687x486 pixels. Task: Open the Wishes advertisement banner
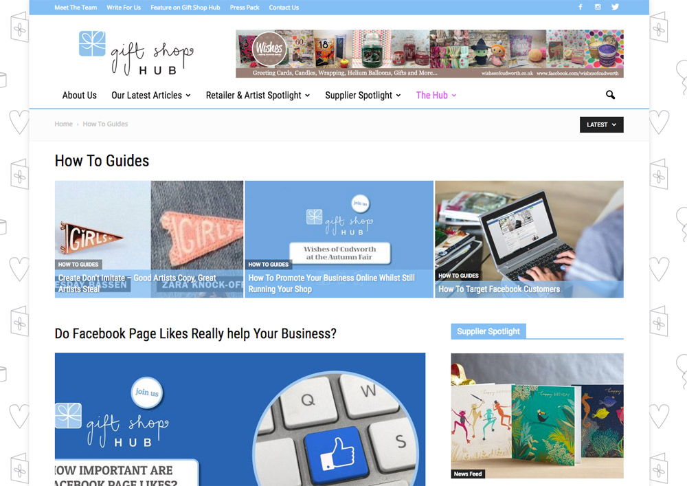pyautogui.click(x=429, y=54)
